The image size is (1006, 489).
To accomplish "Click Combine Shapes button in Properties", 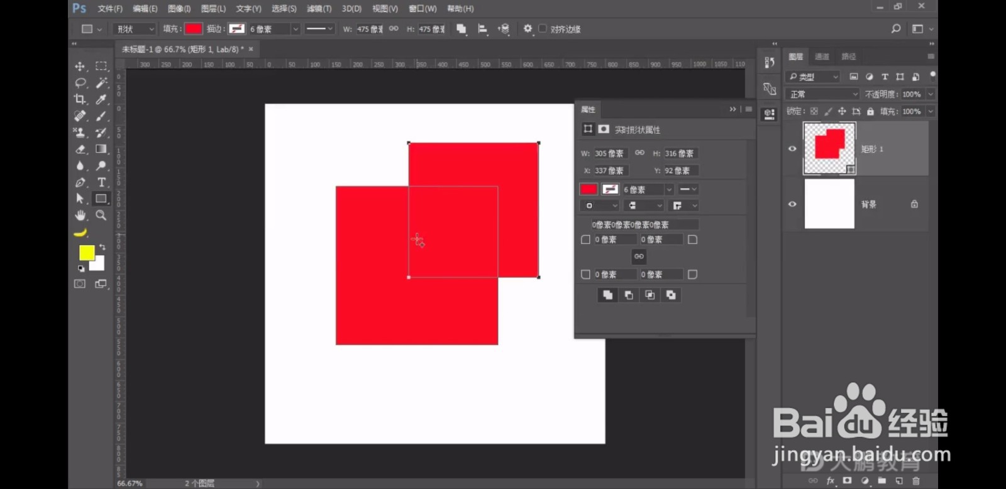I will point(607,295).
